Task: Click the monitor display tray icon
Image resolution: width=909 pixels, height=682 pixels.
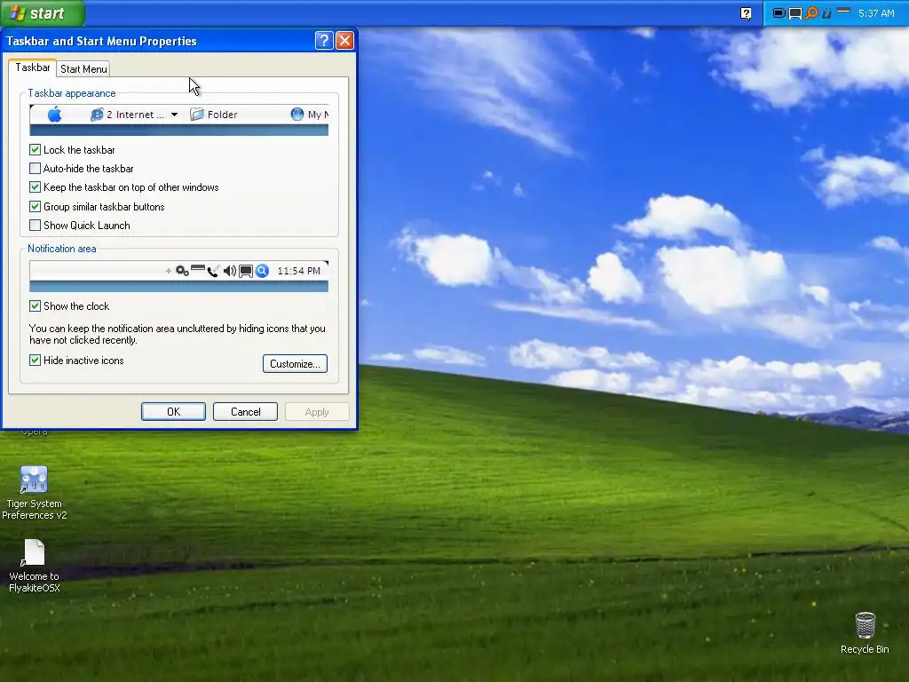Action: point(795,13)
